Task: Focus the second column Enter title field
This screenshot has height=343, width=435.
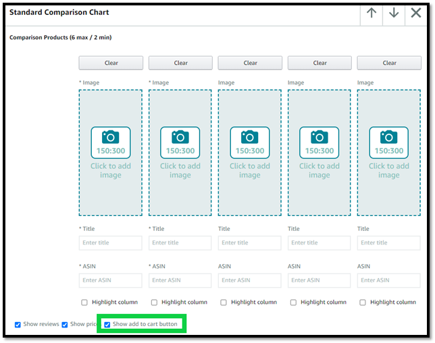Action: click(180, 243)
